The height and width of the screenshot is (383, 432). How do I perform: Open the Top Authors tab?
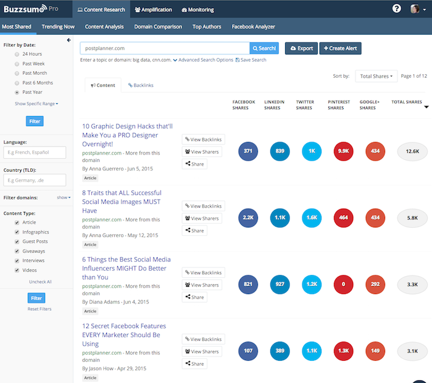[207, 27]
